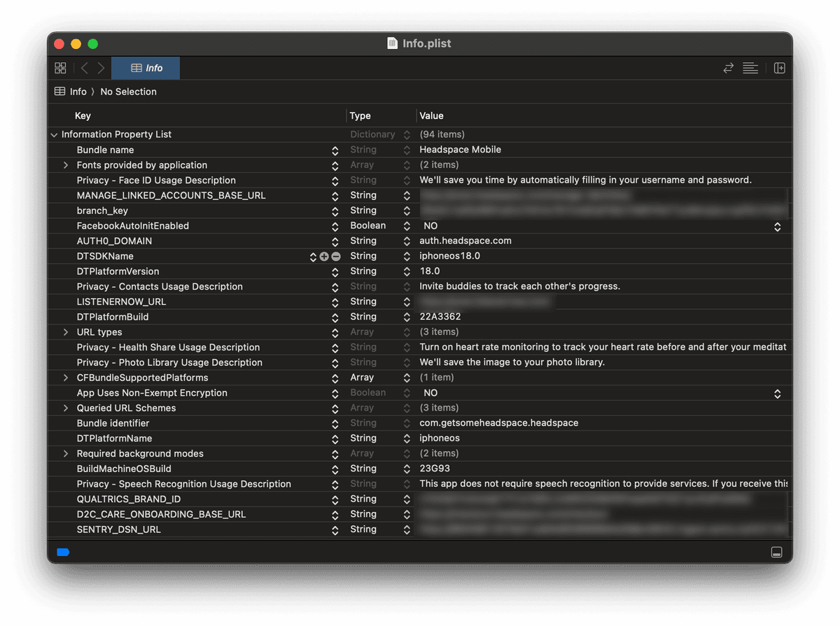The height and width of the screenshot is (626, 840).
Task: Select 'Invite buddies to track' value
Action: [519, 287]
